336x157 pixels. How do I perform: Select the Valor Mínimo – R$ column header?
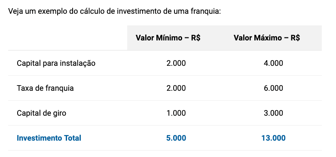168,38
